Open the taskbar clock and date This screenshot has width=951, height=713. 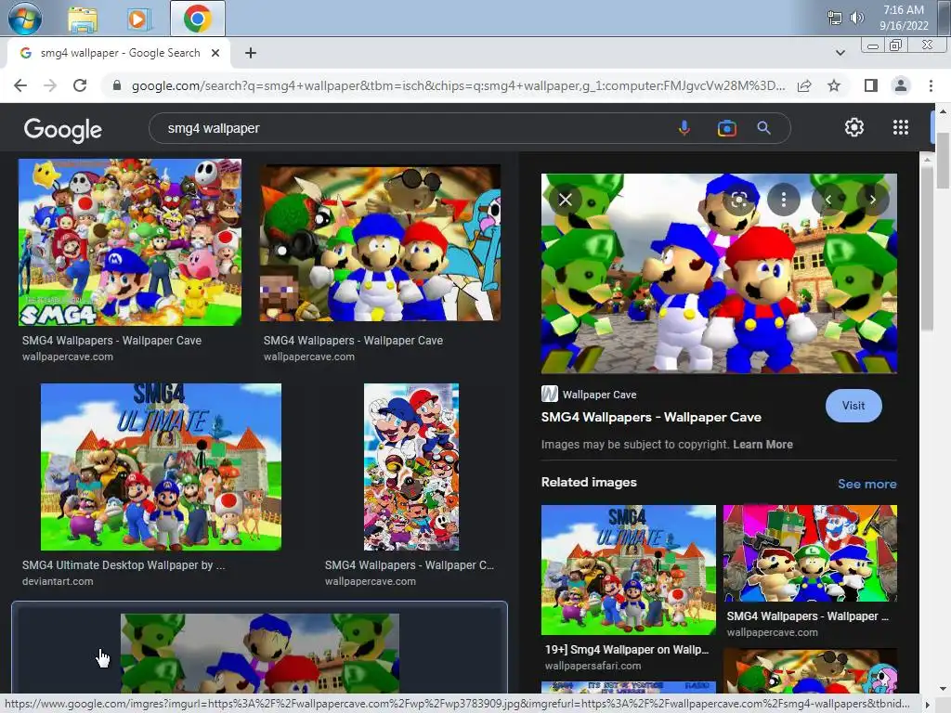coord(904,18)
